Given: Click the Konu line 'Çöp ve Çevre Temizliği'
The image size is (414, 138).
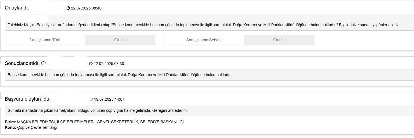Looking at the screenshot, I should (31, 127).
